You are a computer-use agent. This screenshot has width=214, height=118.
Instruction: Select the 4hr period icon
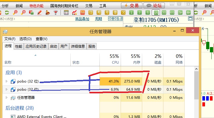[188, 12]
